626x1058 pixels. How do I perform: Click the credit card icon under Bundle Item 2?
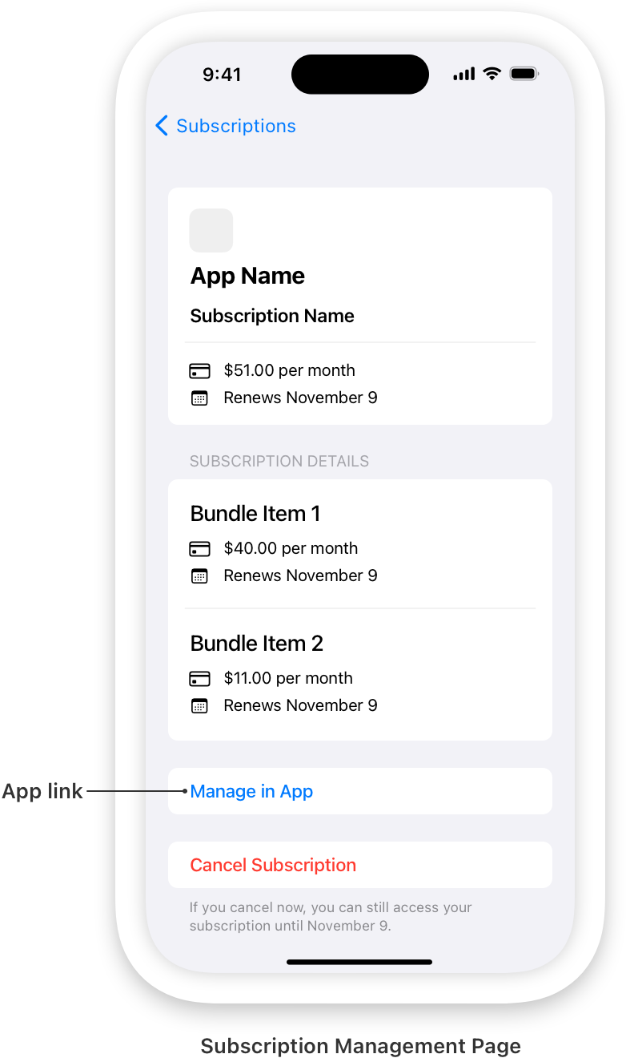(x=199, y=678)
